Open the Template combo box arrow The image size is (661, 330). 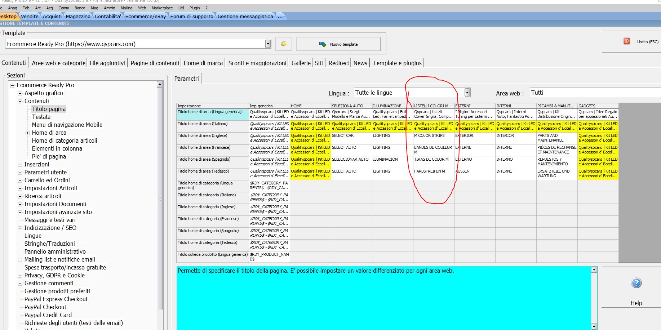point(268,44)
